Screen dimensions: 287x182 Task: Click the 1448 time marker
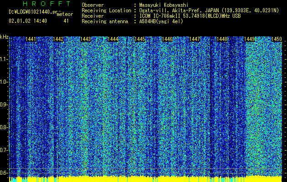tap(222, 39)
